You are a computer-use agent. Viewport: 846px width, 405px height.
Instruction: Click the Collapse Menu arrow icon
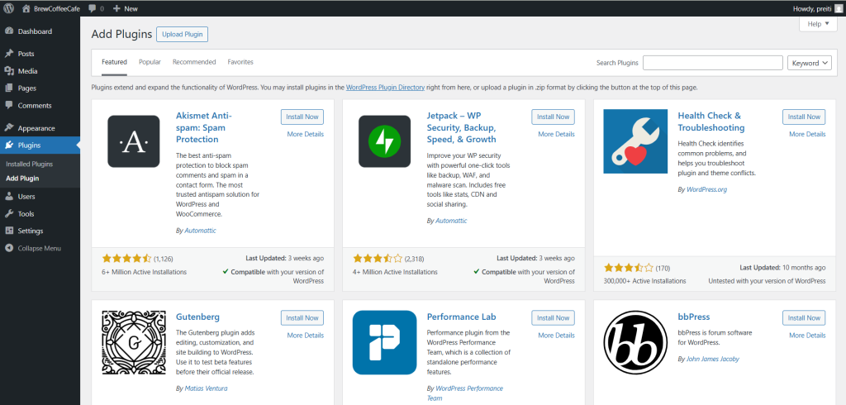pyautogui.click(x=8, y=248)
